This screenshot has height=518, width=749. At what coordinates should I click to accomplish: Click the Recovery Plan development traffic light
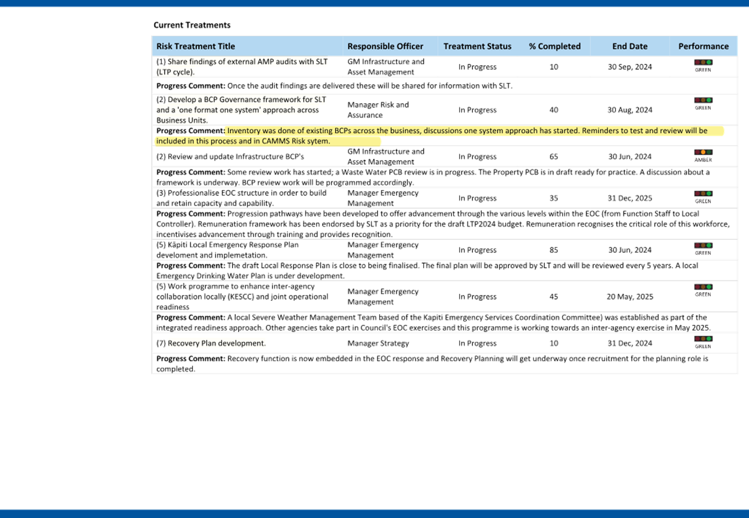point(703,343)
